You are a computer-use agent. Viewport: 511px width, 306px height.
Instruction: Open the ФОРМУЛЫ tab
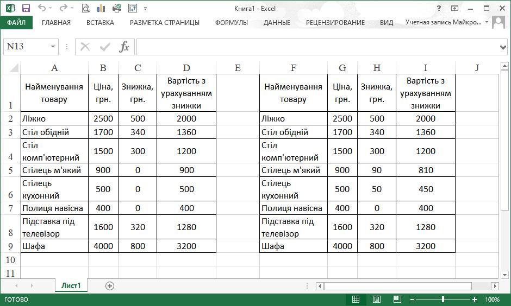click(x=232, y=22)
